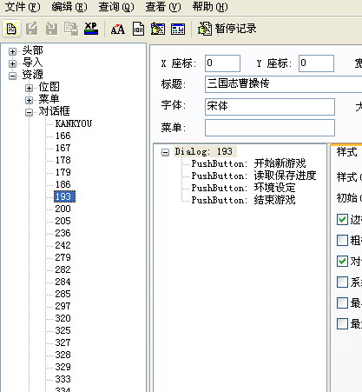This screenshot has width=362, height=392.
Task: Select the 位图 tree item
Action: [49, 87]
